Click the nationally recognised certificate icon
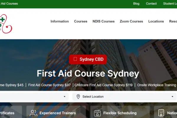 coord(161,113)
